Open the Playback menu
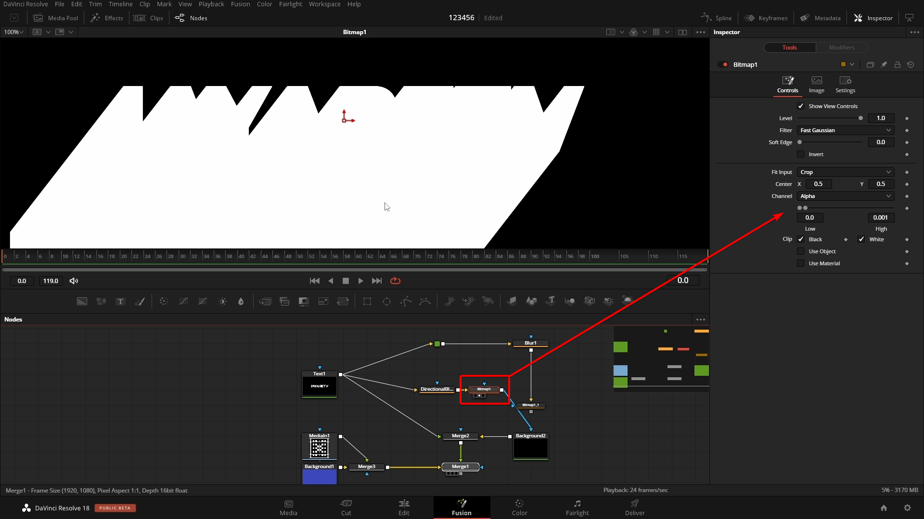This screenshot has height=519, width=924. coord(211,4)
